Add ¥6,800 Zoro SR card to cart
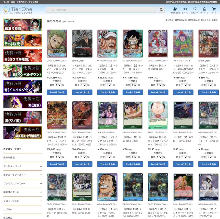This screenshot has width=220, height=219. point(82,164)
